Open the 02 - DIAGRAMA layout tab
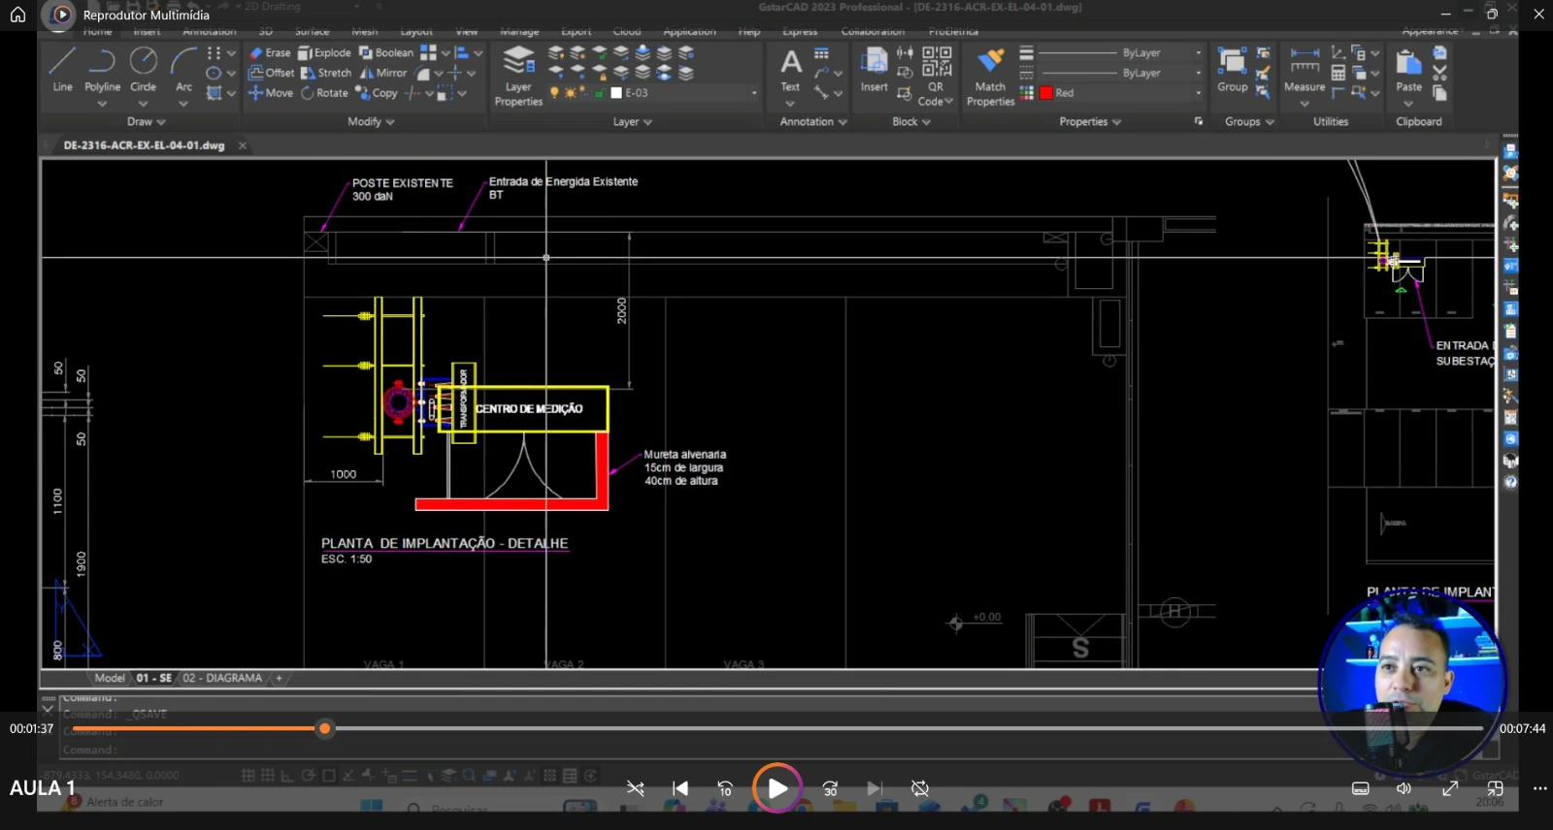Image resolution: width=1553 pixels, height=830 pixels. tap(222, 678)
